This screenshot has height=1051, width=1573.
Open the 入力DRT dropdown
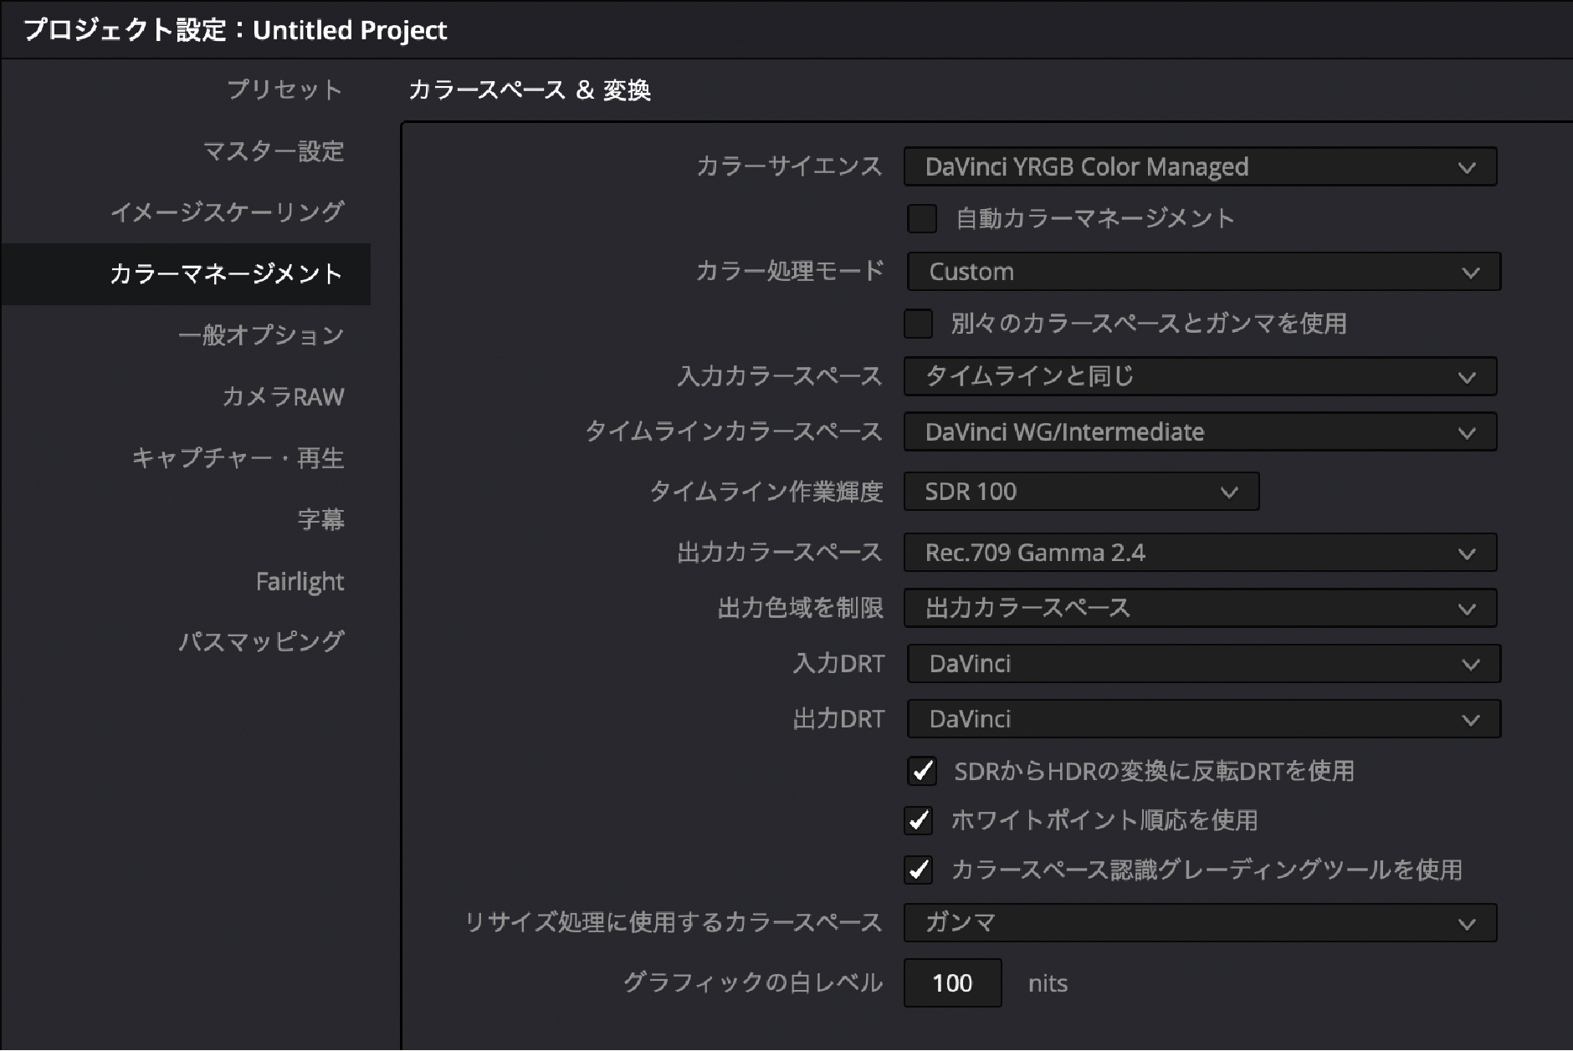(x=1204, y=664)
